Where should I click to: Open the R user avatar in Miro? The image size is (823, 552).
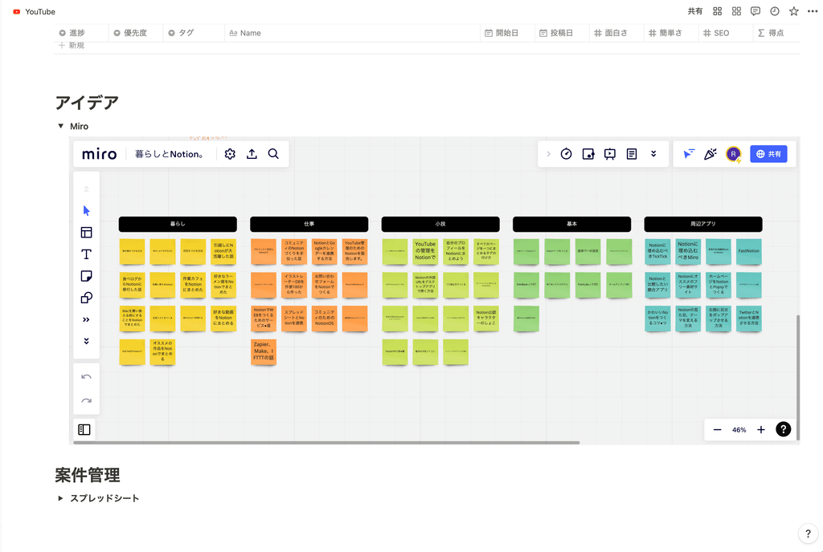(x=733, y=154)
